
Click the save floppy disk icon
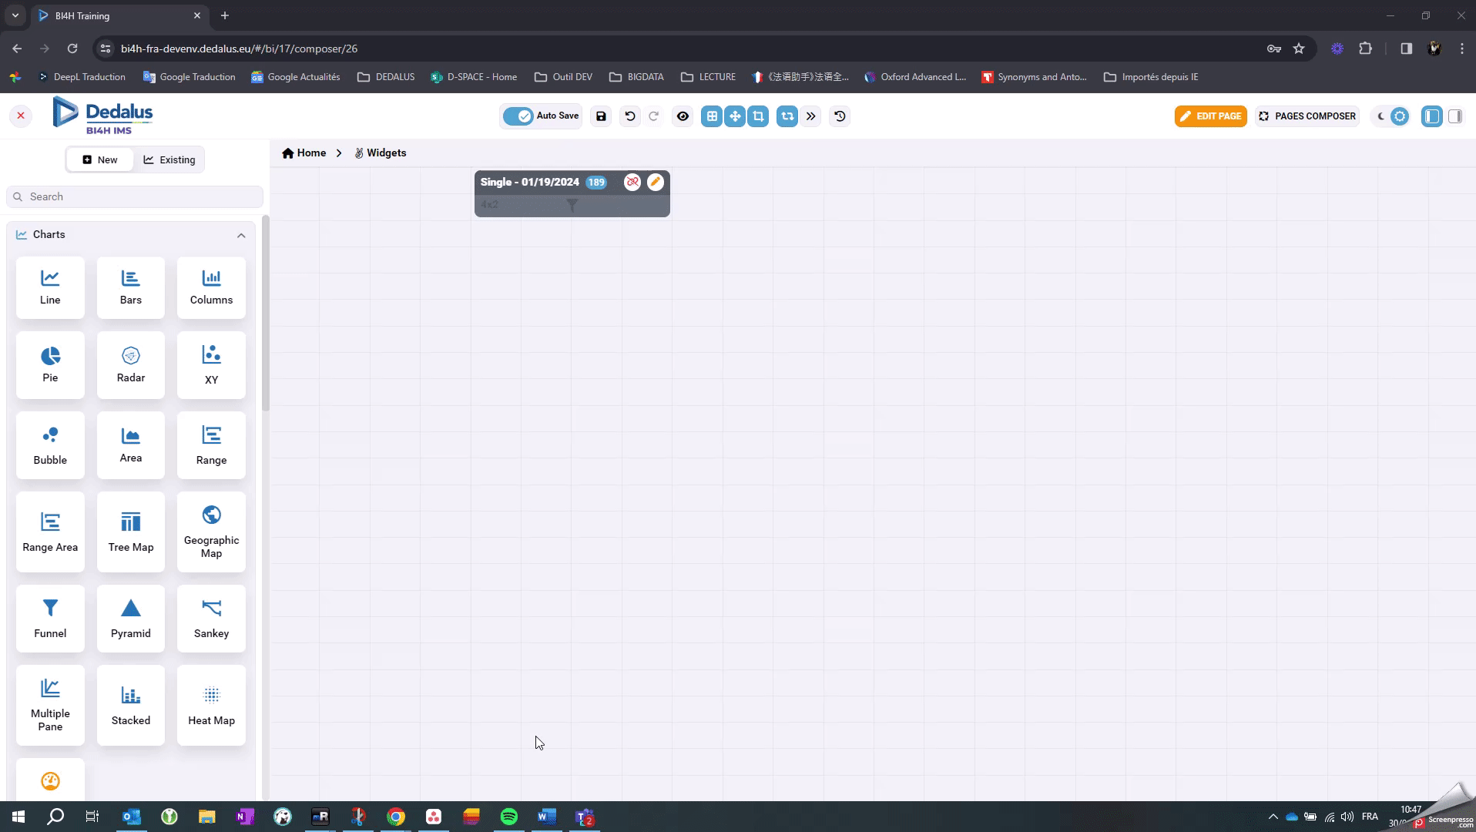601,116
